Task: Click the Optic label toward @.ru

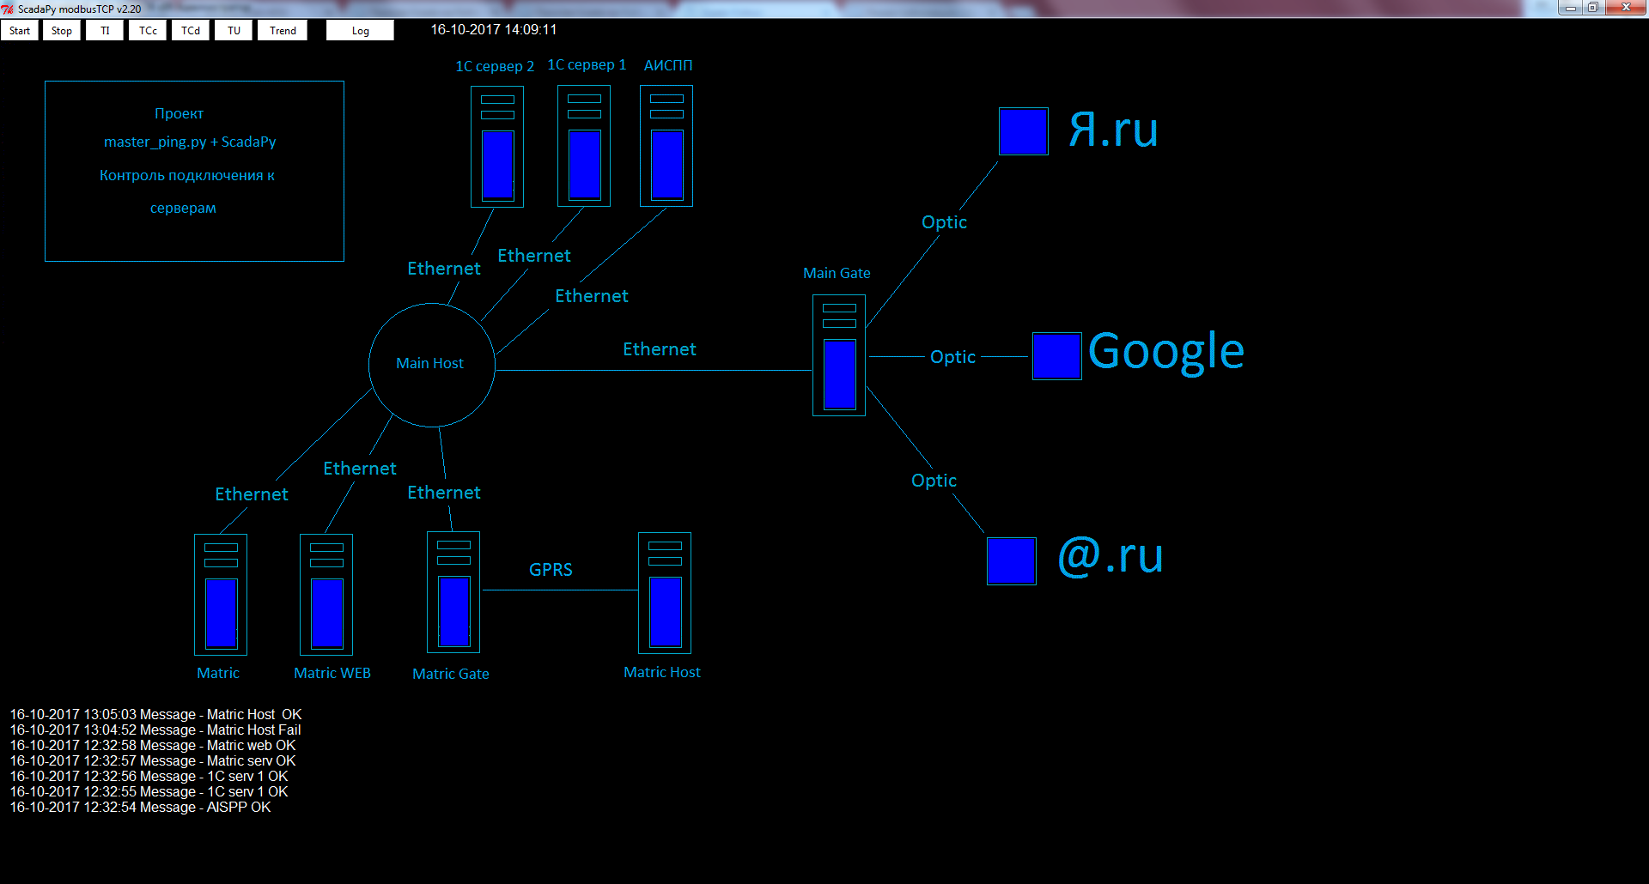Action: [934, 481]
